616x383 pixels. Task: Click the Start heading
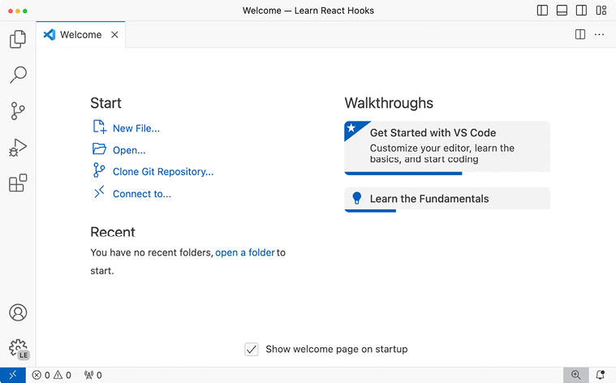(106, 103)
